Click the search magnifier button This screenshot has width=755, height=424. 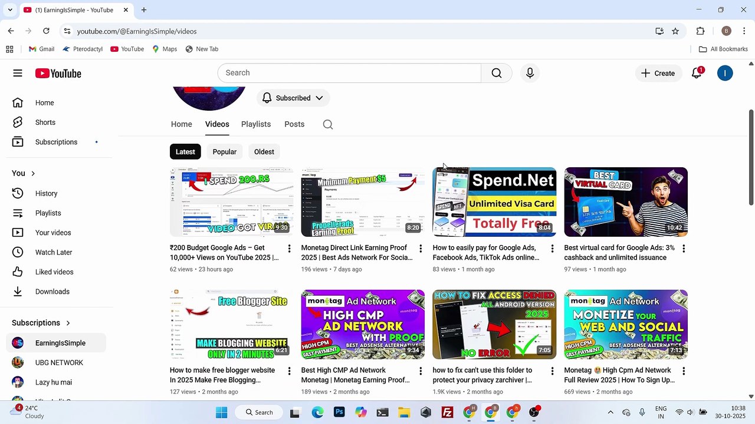[x=497, y=73]
